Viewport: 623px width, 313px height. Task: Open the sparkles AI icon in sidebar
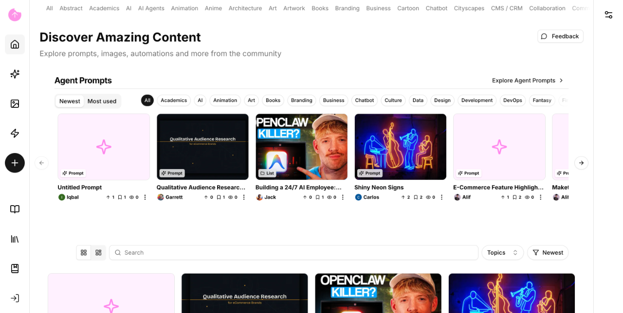[15, 74]
